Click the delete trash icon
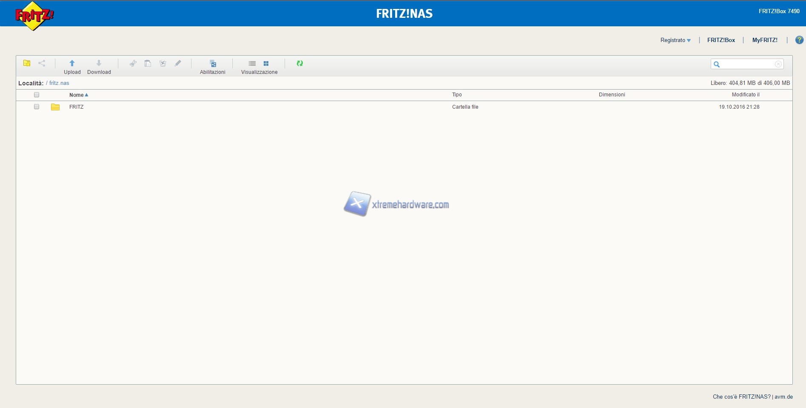The height and width of the screenshot is (408, 806). 162,63
